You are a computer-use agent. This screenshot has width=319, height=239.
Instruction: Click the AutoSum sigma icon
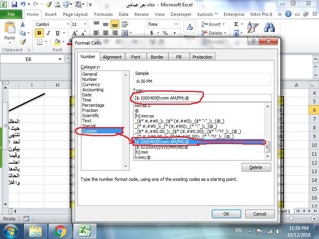tap(236, 24)
